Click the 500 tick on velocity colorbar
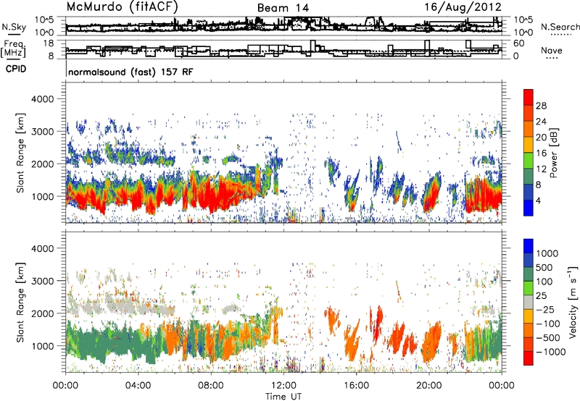580x401 pixels. (544, 267)
